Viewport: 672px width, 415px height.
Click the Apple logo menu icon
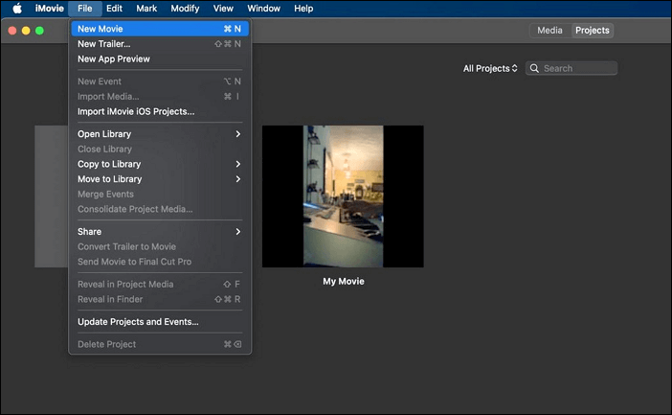pos(17,9)
